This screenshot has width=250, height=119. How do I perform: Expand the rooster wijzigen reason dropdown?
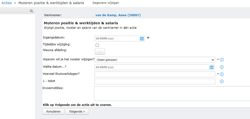click(155, 60)
